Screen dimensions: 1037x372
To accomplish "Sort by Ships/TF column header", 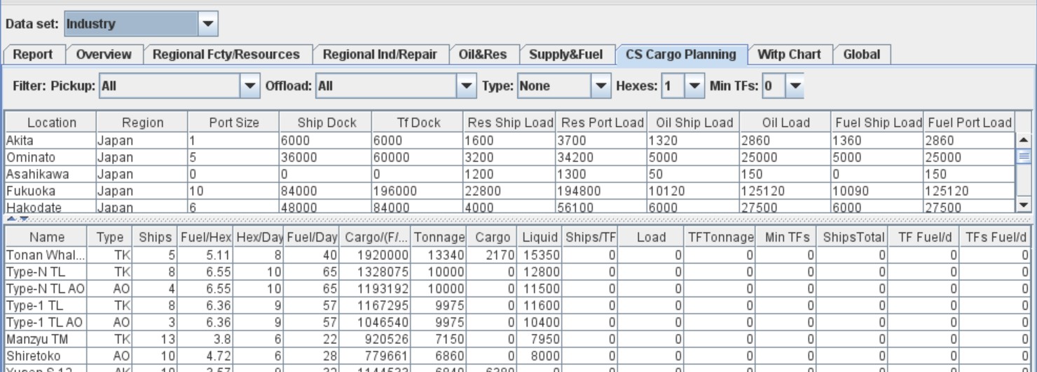I will [x=590, y=237].
